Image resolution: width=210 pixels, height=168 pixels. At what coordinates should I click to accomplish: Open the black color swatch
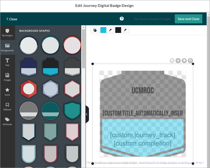[118, 30]
